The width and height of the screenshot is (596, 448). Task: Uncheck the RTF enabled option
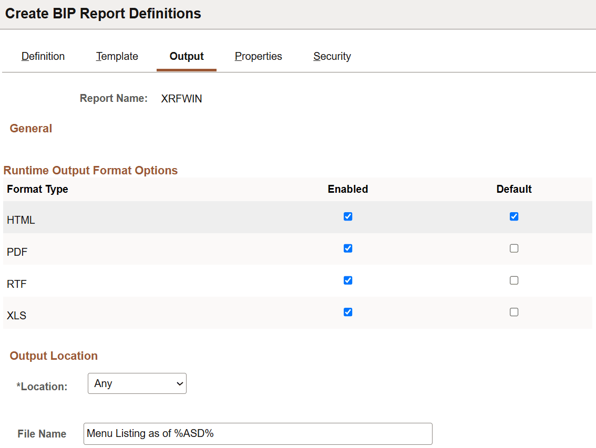coord(347,280)
